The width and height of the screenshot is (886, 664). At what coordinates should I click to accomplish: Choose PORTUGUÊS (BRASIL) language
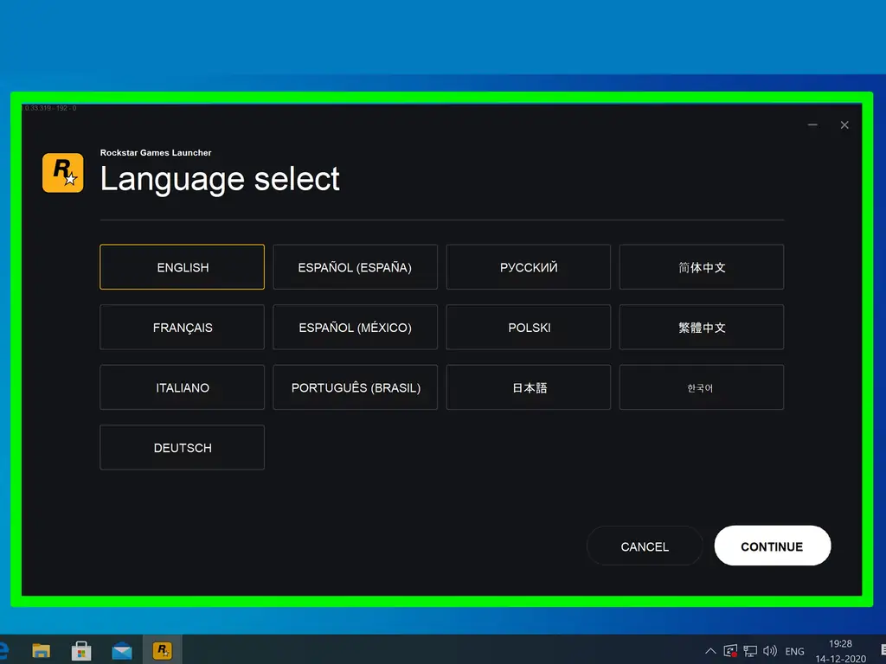coord(355,387)
